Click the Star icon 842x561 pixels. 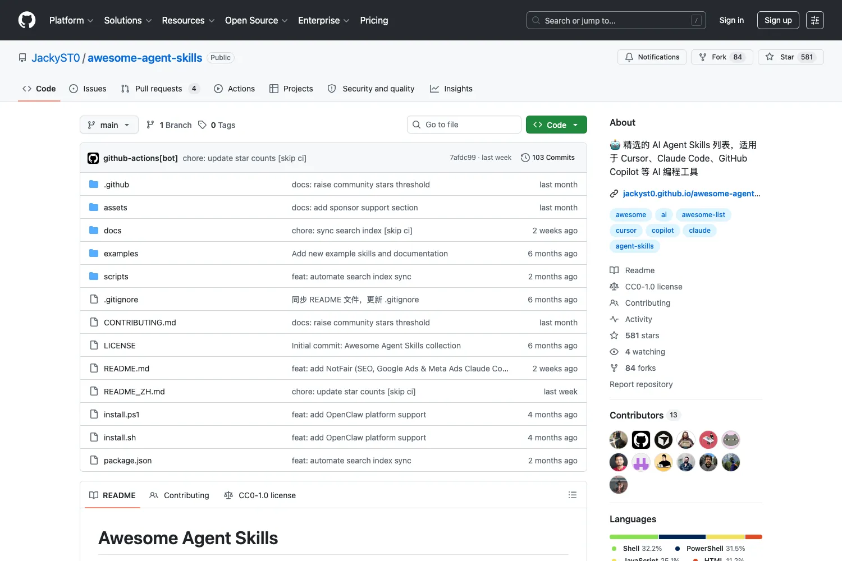[770, 57]
